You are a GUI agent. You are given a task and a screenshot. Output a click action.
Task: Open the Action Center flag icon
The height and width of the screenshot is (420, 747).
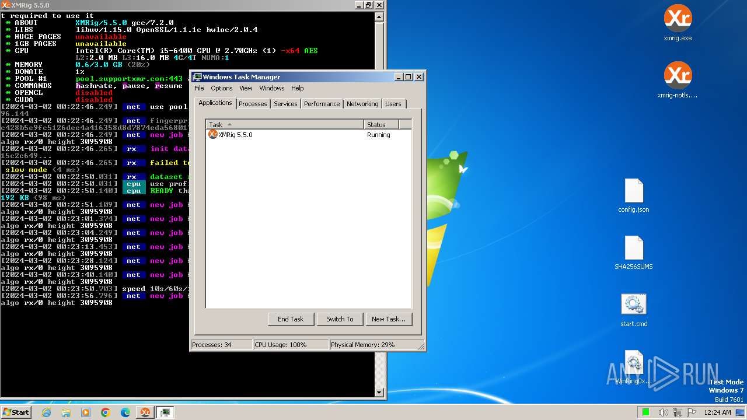pos(692,412)
